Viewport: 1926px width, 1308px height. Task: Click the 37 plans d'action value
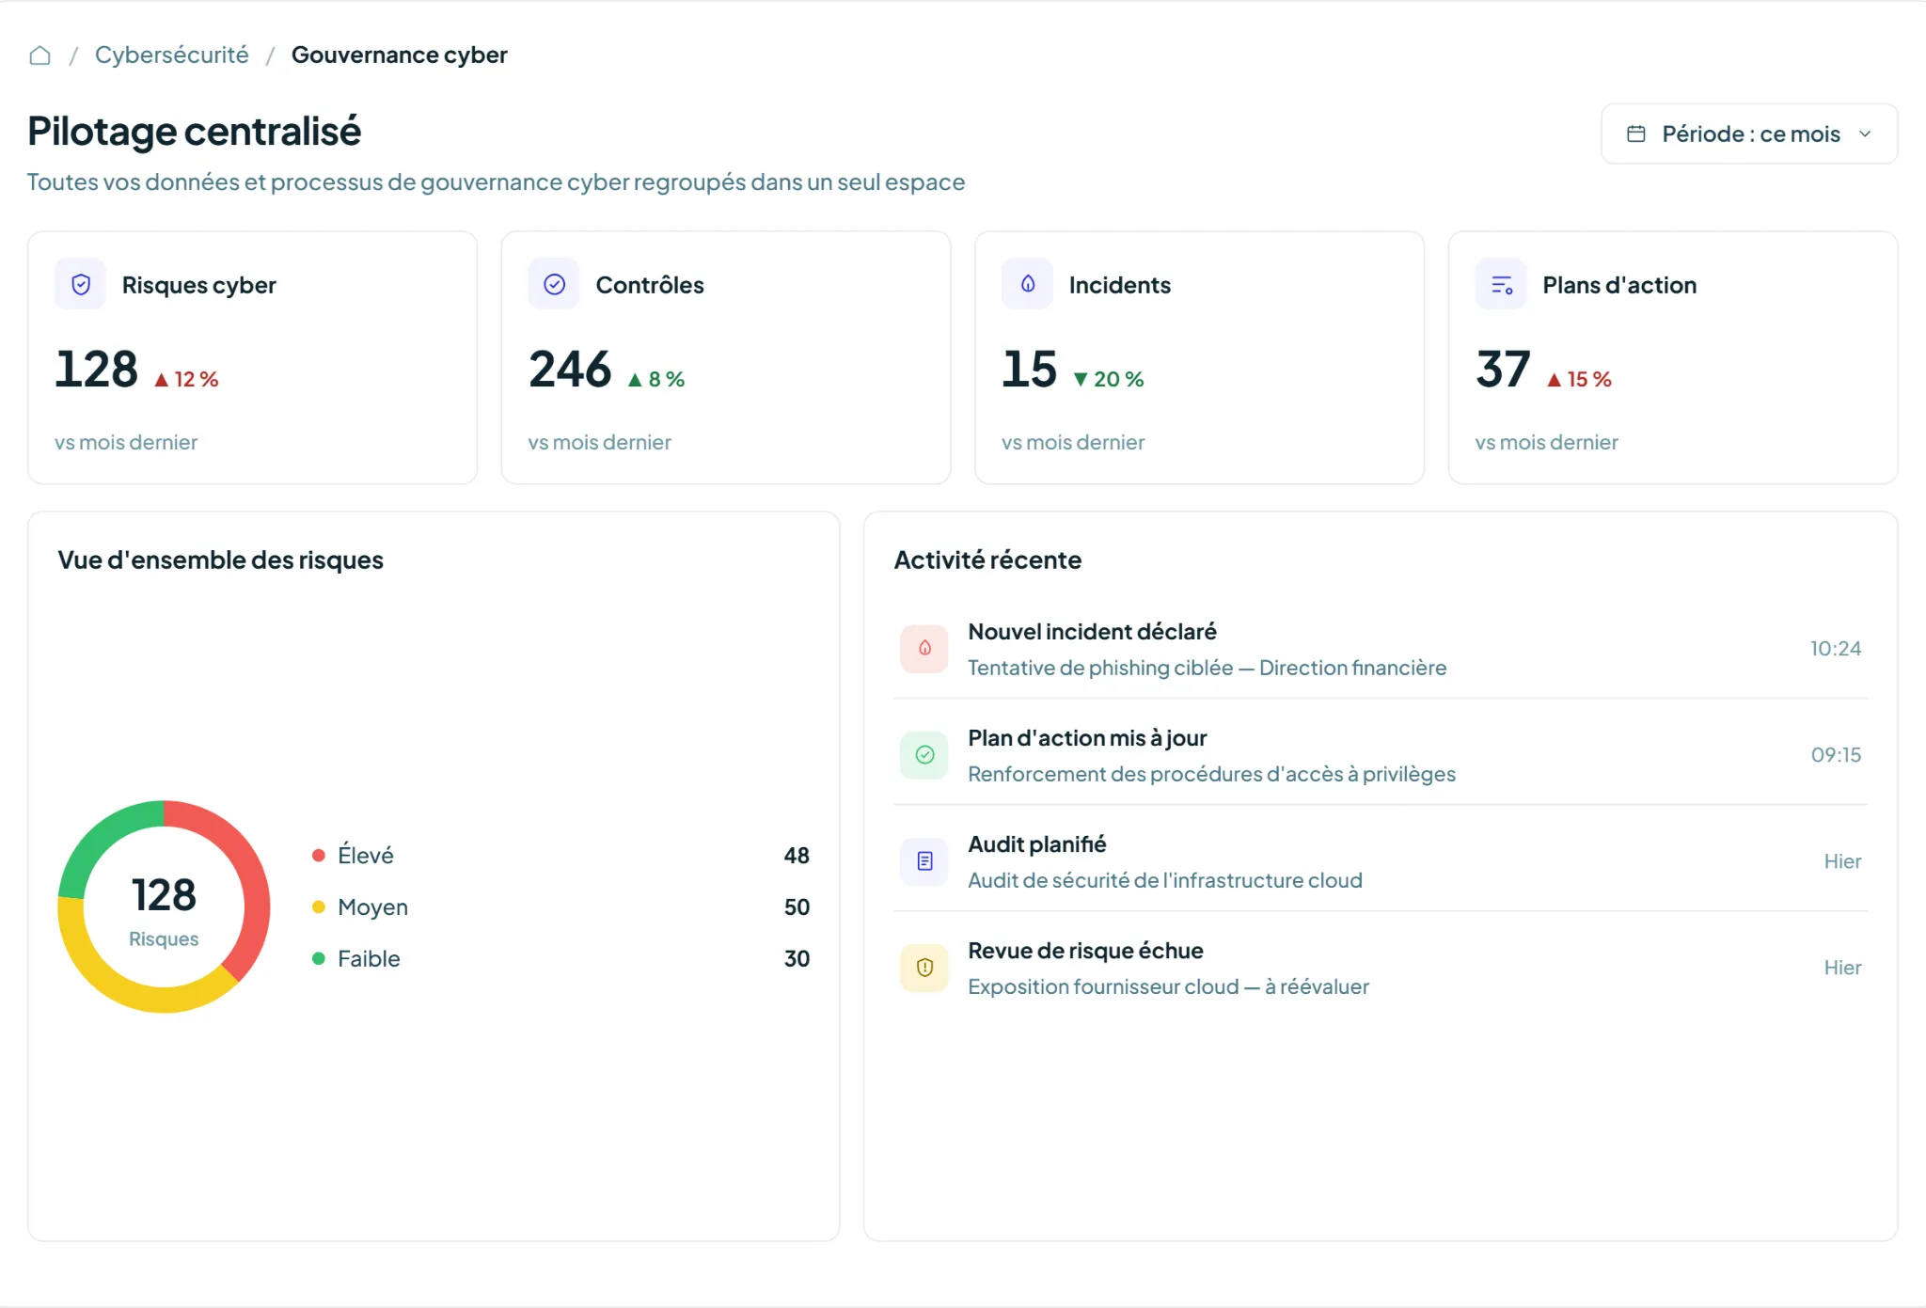tap(1504, 369)
